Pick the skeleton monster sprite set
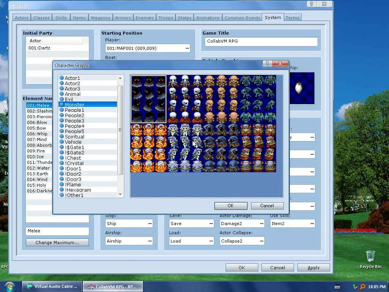 click(x=185, y=99)
